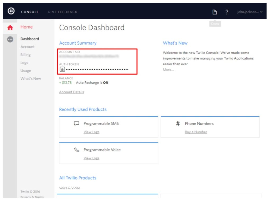271x199 pixels.
Task: Click the AUTH TOKEN label
Action: pyautogui.click(x=69, y=64)
